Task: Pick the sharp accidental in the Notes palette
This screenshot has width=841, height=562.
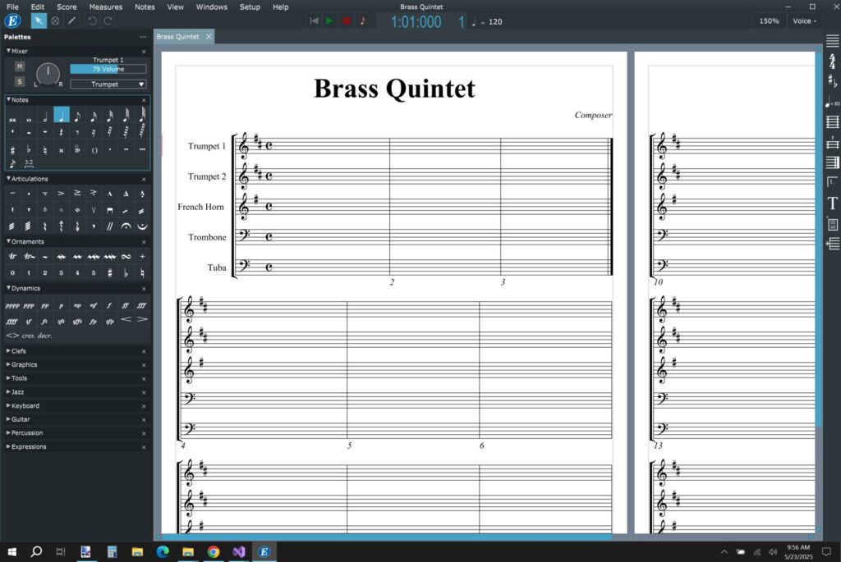Action: (x=12, y=149)
